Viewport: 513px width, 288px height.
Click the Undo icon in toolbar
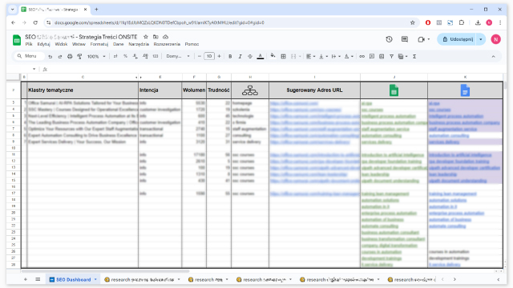pos(50,57)
